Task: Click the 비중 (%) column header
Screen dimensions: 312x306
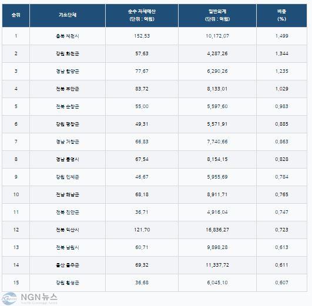Action: point(281,15)
